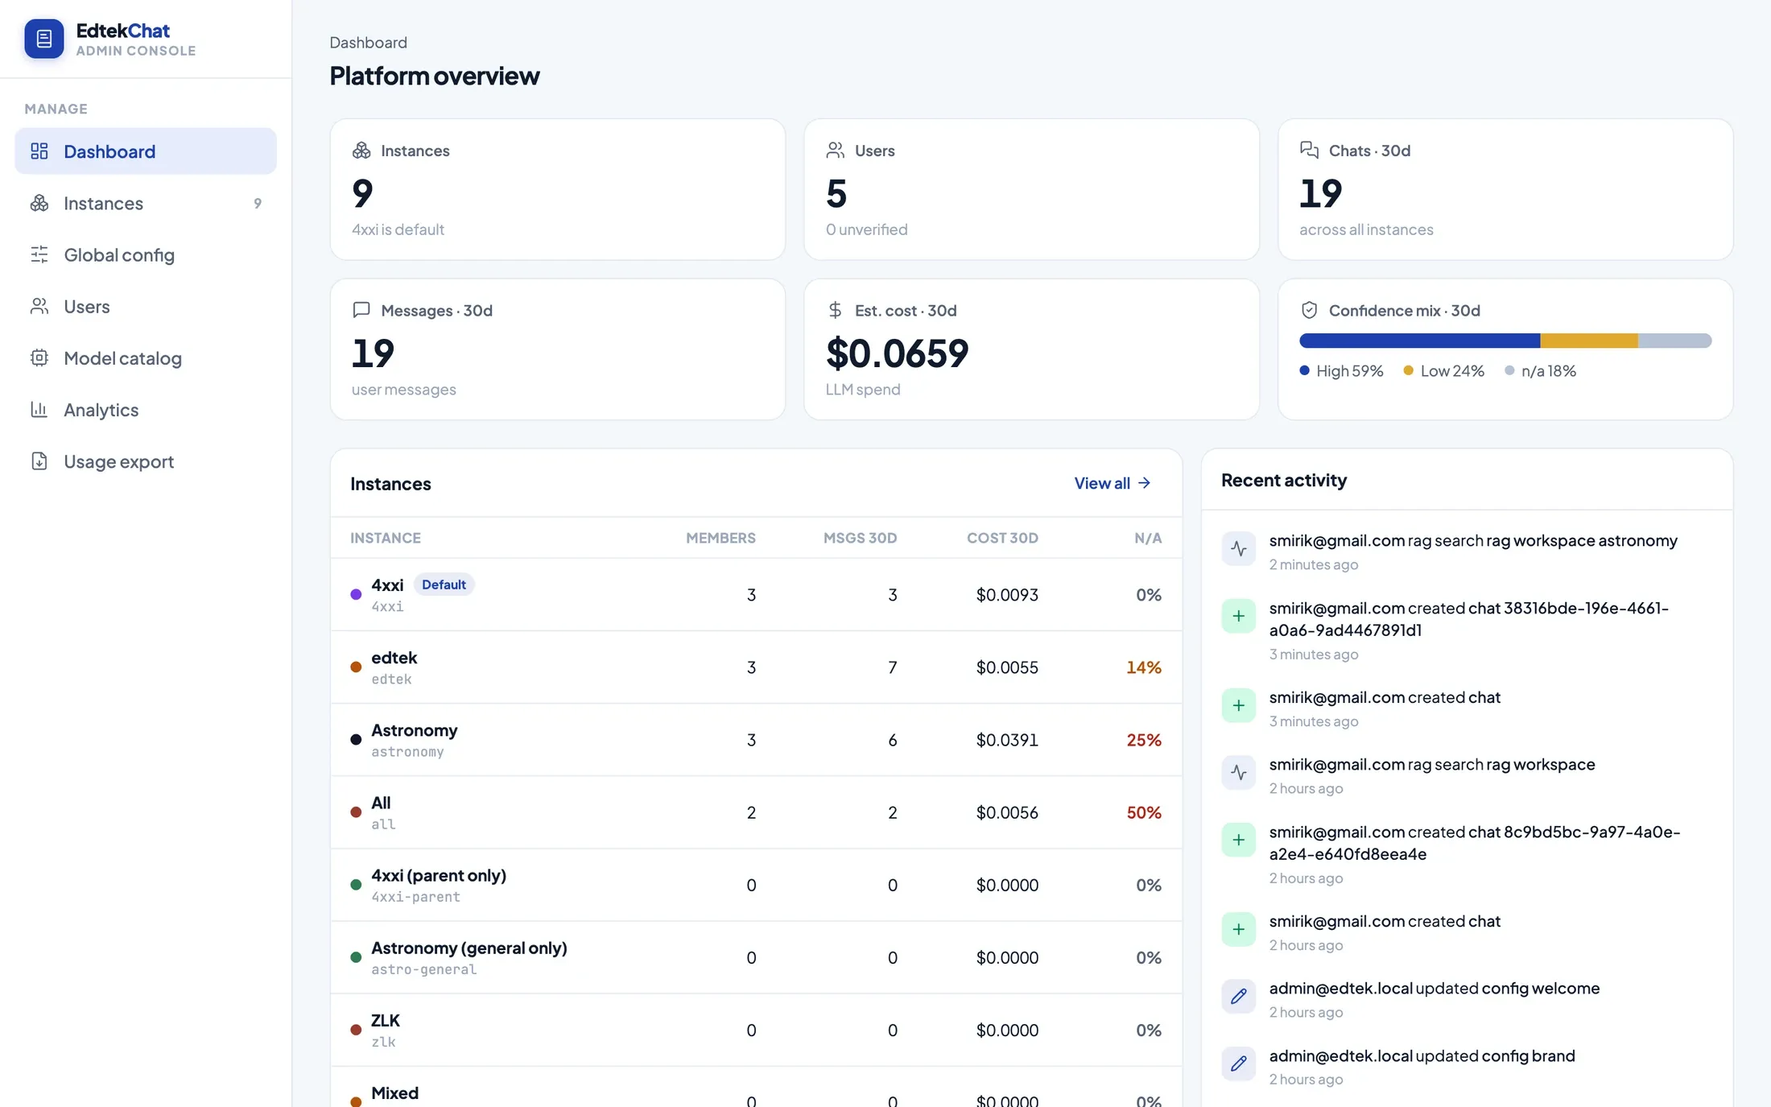Click the Users people icon in sidebar
The image size is (1771, 1107).
(x=39, y=306)
